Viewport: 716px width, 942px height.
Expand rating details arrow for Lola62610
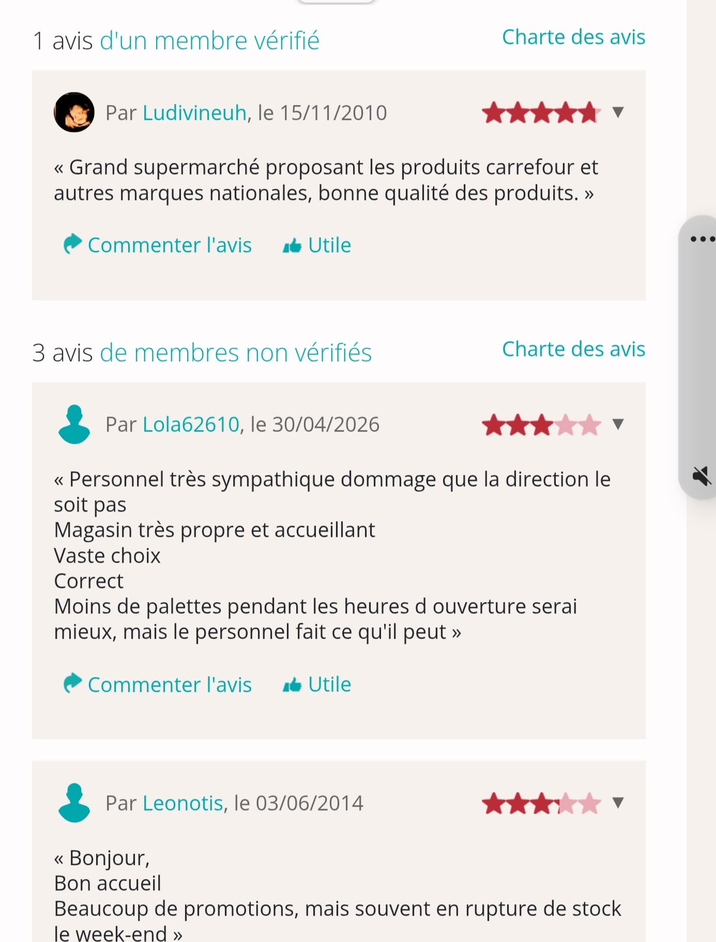pyautogui.click(x=618, y=424)
